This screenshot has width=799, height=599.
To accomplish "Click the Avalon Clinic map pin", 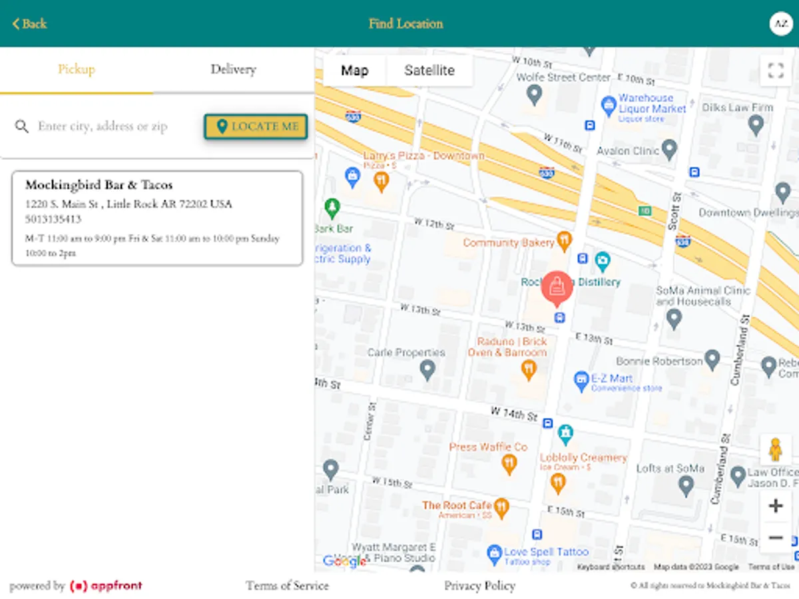I will pos(670,150).
